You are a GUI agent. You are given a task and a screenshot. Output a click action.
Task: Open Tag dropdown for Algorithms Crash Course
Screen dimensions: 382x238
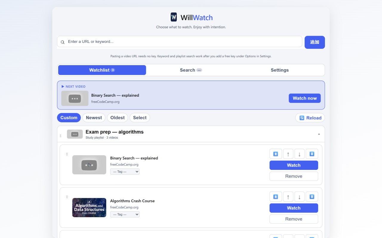(125, 214)
